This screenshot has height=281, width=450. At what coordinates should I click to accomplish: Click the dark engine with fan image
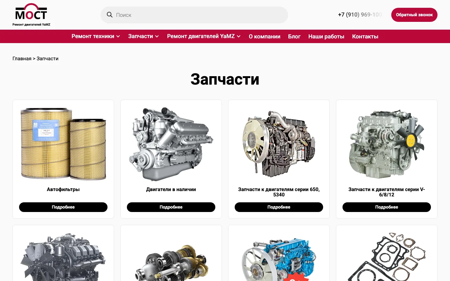[x=63, y=256]
